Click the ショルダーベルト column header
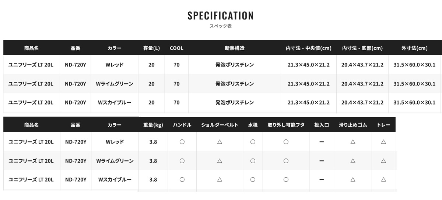442x200 pixels. (x=220, y=125)
